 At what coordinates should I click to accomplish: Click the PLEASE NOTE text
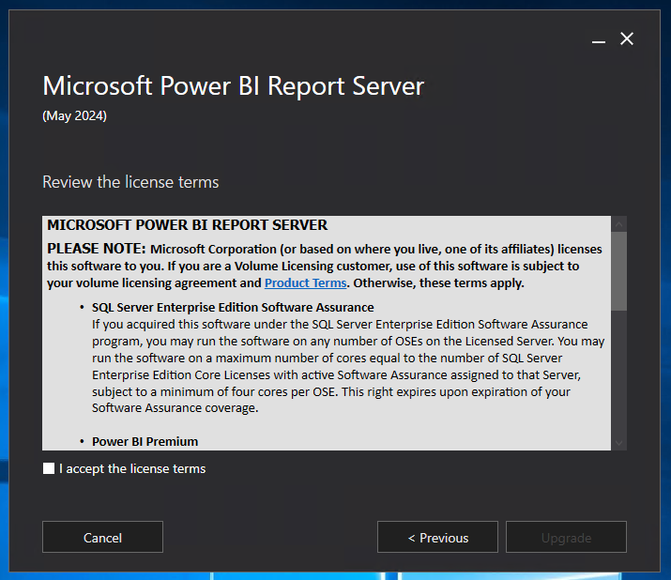(x=97, y=249)
